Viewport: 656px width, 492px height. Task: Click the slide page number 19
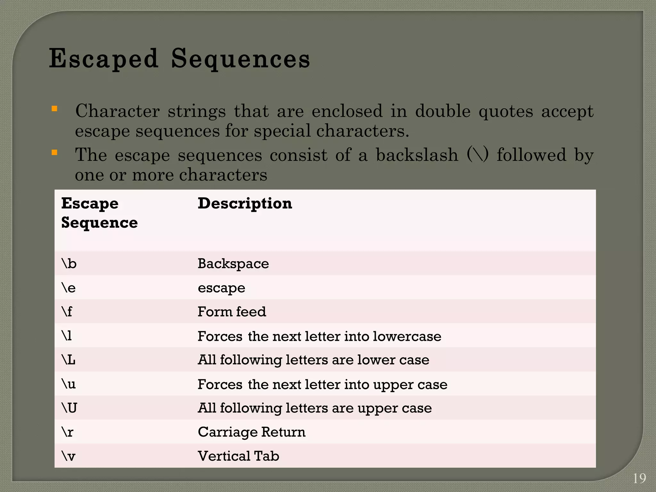(x=639, y=479)
